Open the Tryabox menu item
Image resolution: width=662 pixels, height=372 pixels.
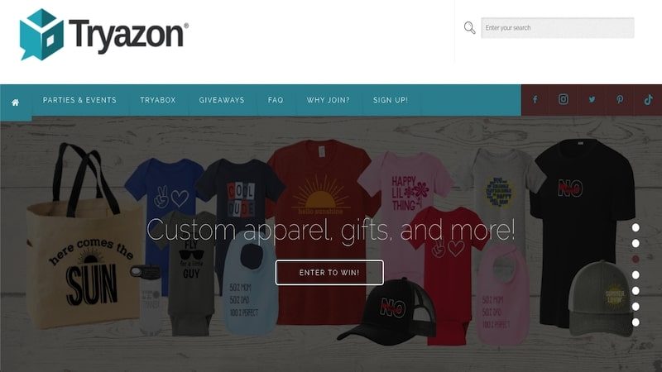click(158, 100)
